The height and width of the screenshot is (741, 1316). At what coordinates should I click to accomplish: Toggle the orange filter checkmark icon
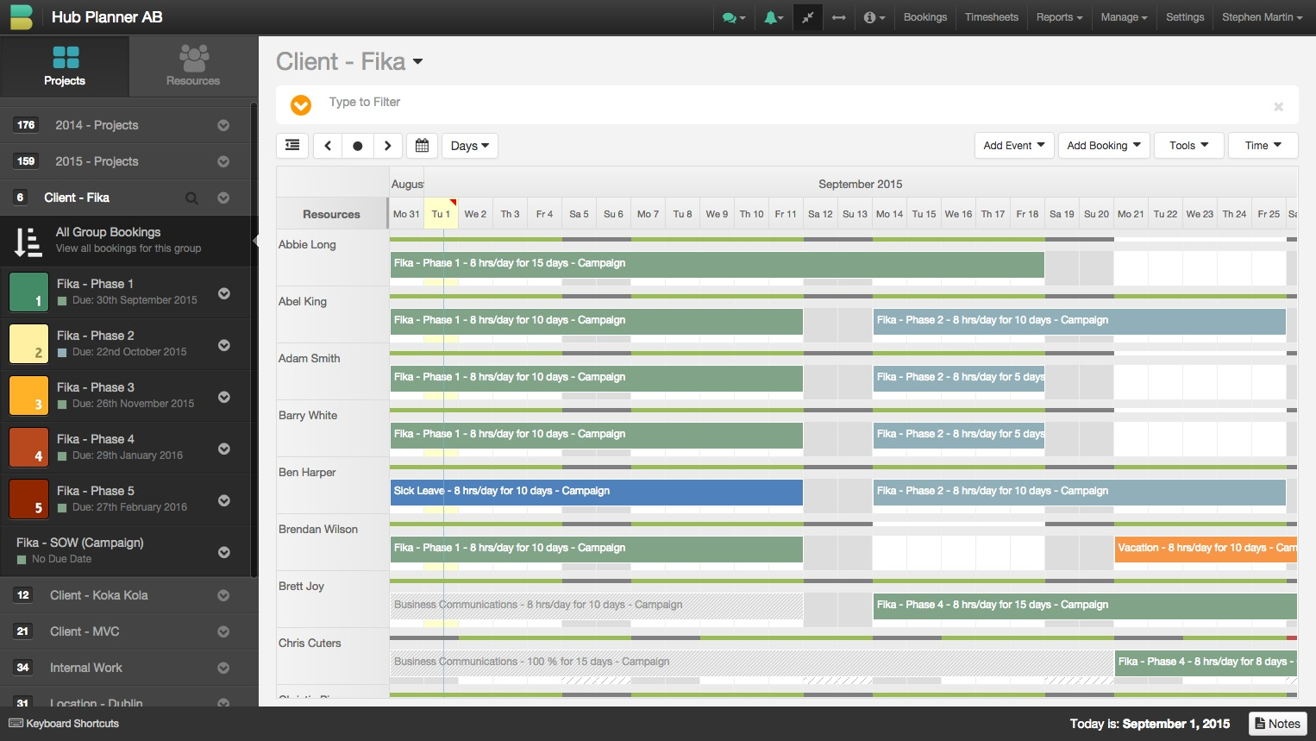[x=301, y=105]
